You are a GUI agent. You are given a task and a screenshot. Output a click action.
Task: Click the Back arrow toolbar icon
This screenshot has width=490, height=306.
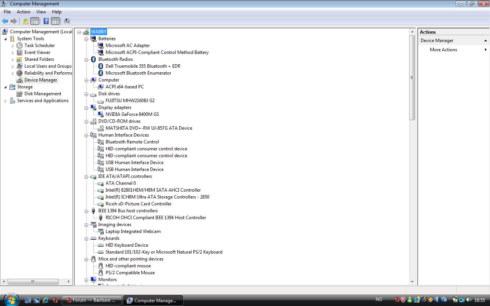[5, 21]
